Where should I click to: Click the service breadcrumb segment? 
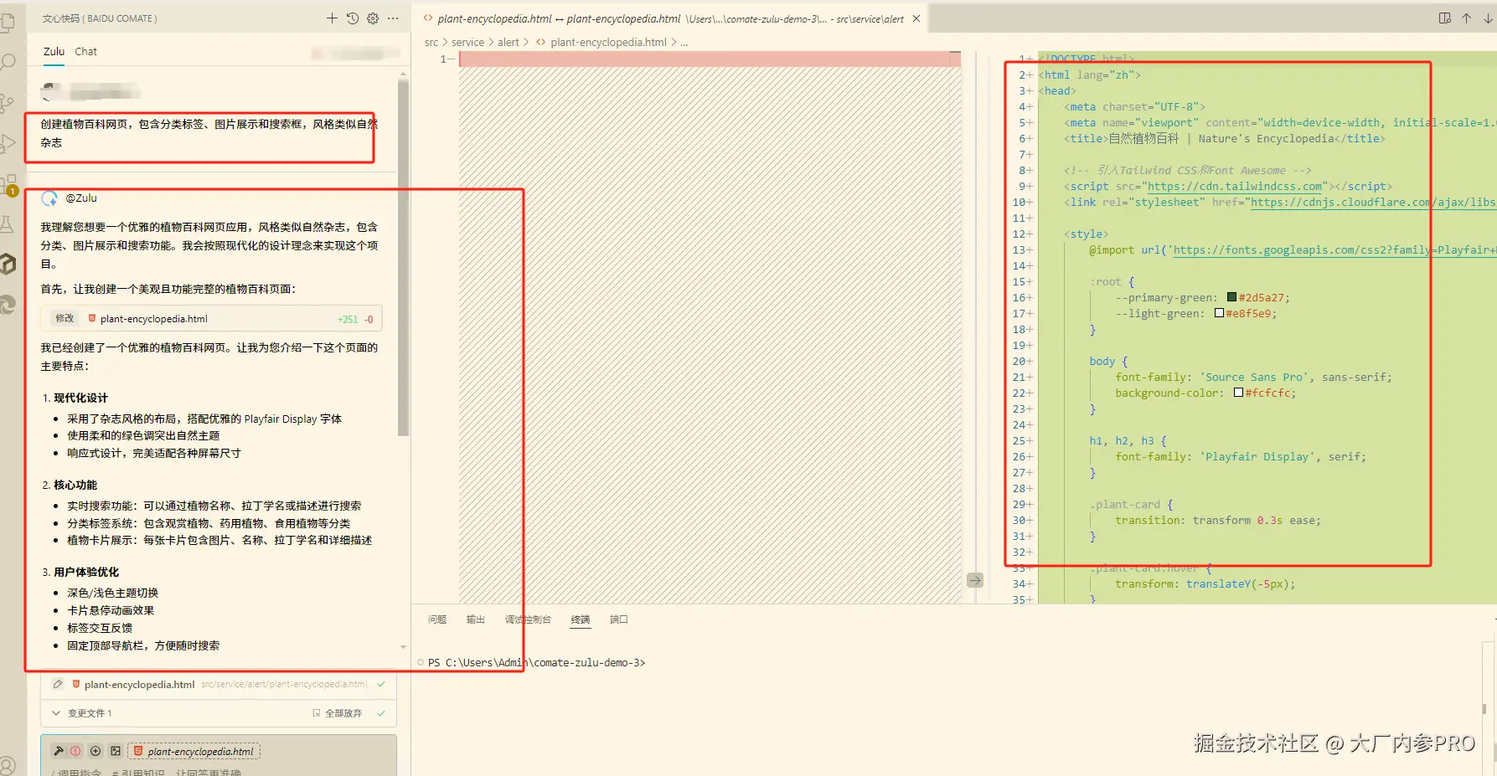467,42
